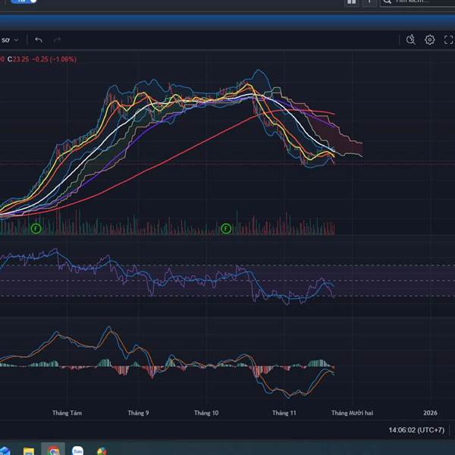Open the layout grid icon at top
Image resolution: width=455 pixels, height=455 pixels.
click(352, 2)
